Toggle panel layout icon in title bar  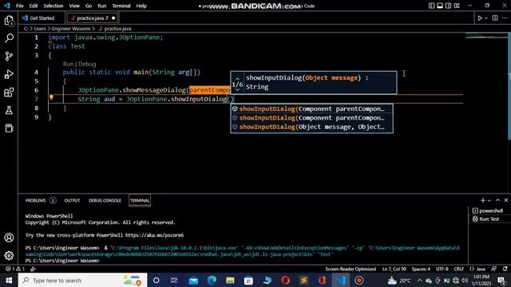440,6
